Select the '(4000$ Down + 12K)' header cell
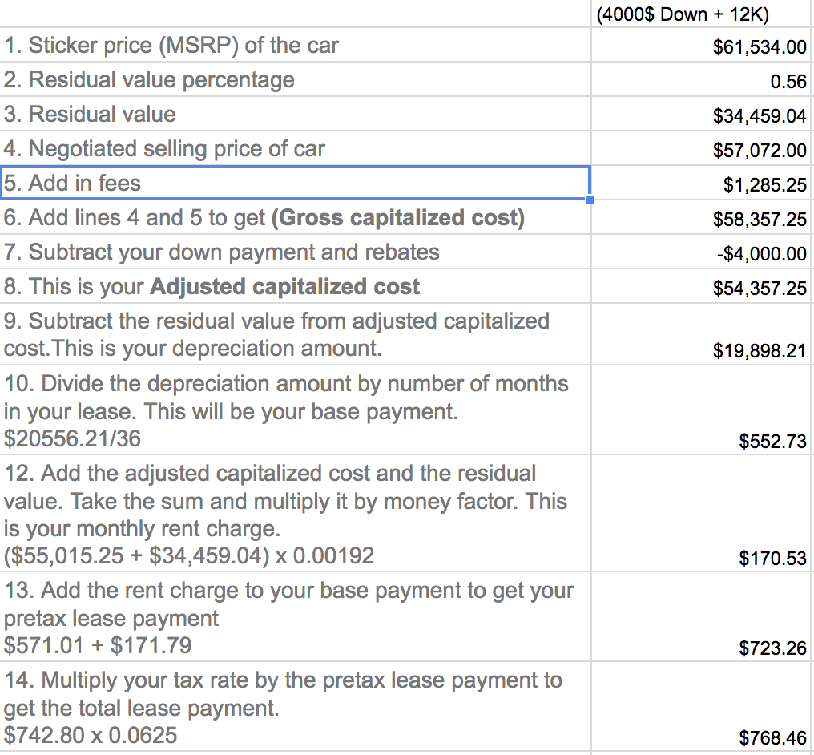Viewport: 814px width, 755px height. click(700, 14)
